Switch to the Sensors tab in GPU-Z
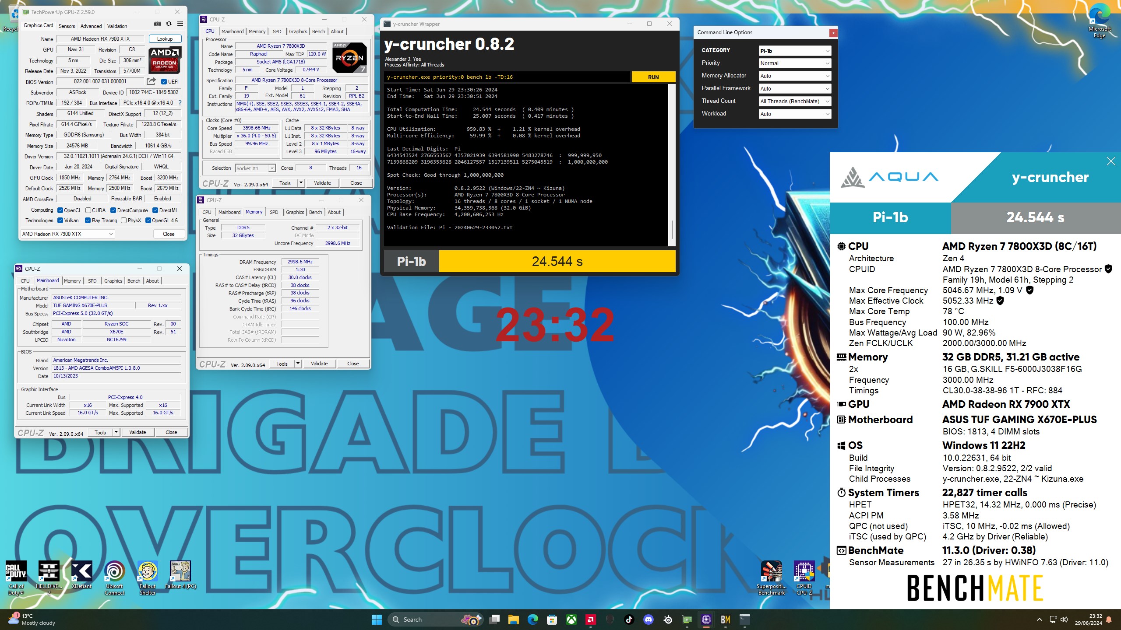The image size is (1121, 630). [x=67, y=26]
